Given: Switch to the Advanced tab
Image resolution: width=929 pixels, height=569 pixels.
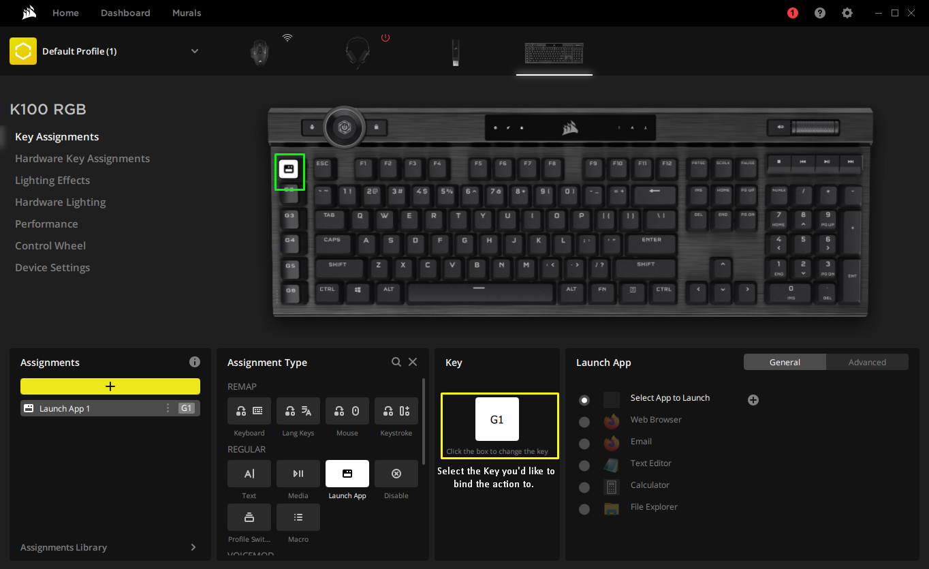Looking at the screenshot, I should coord(867,362).
